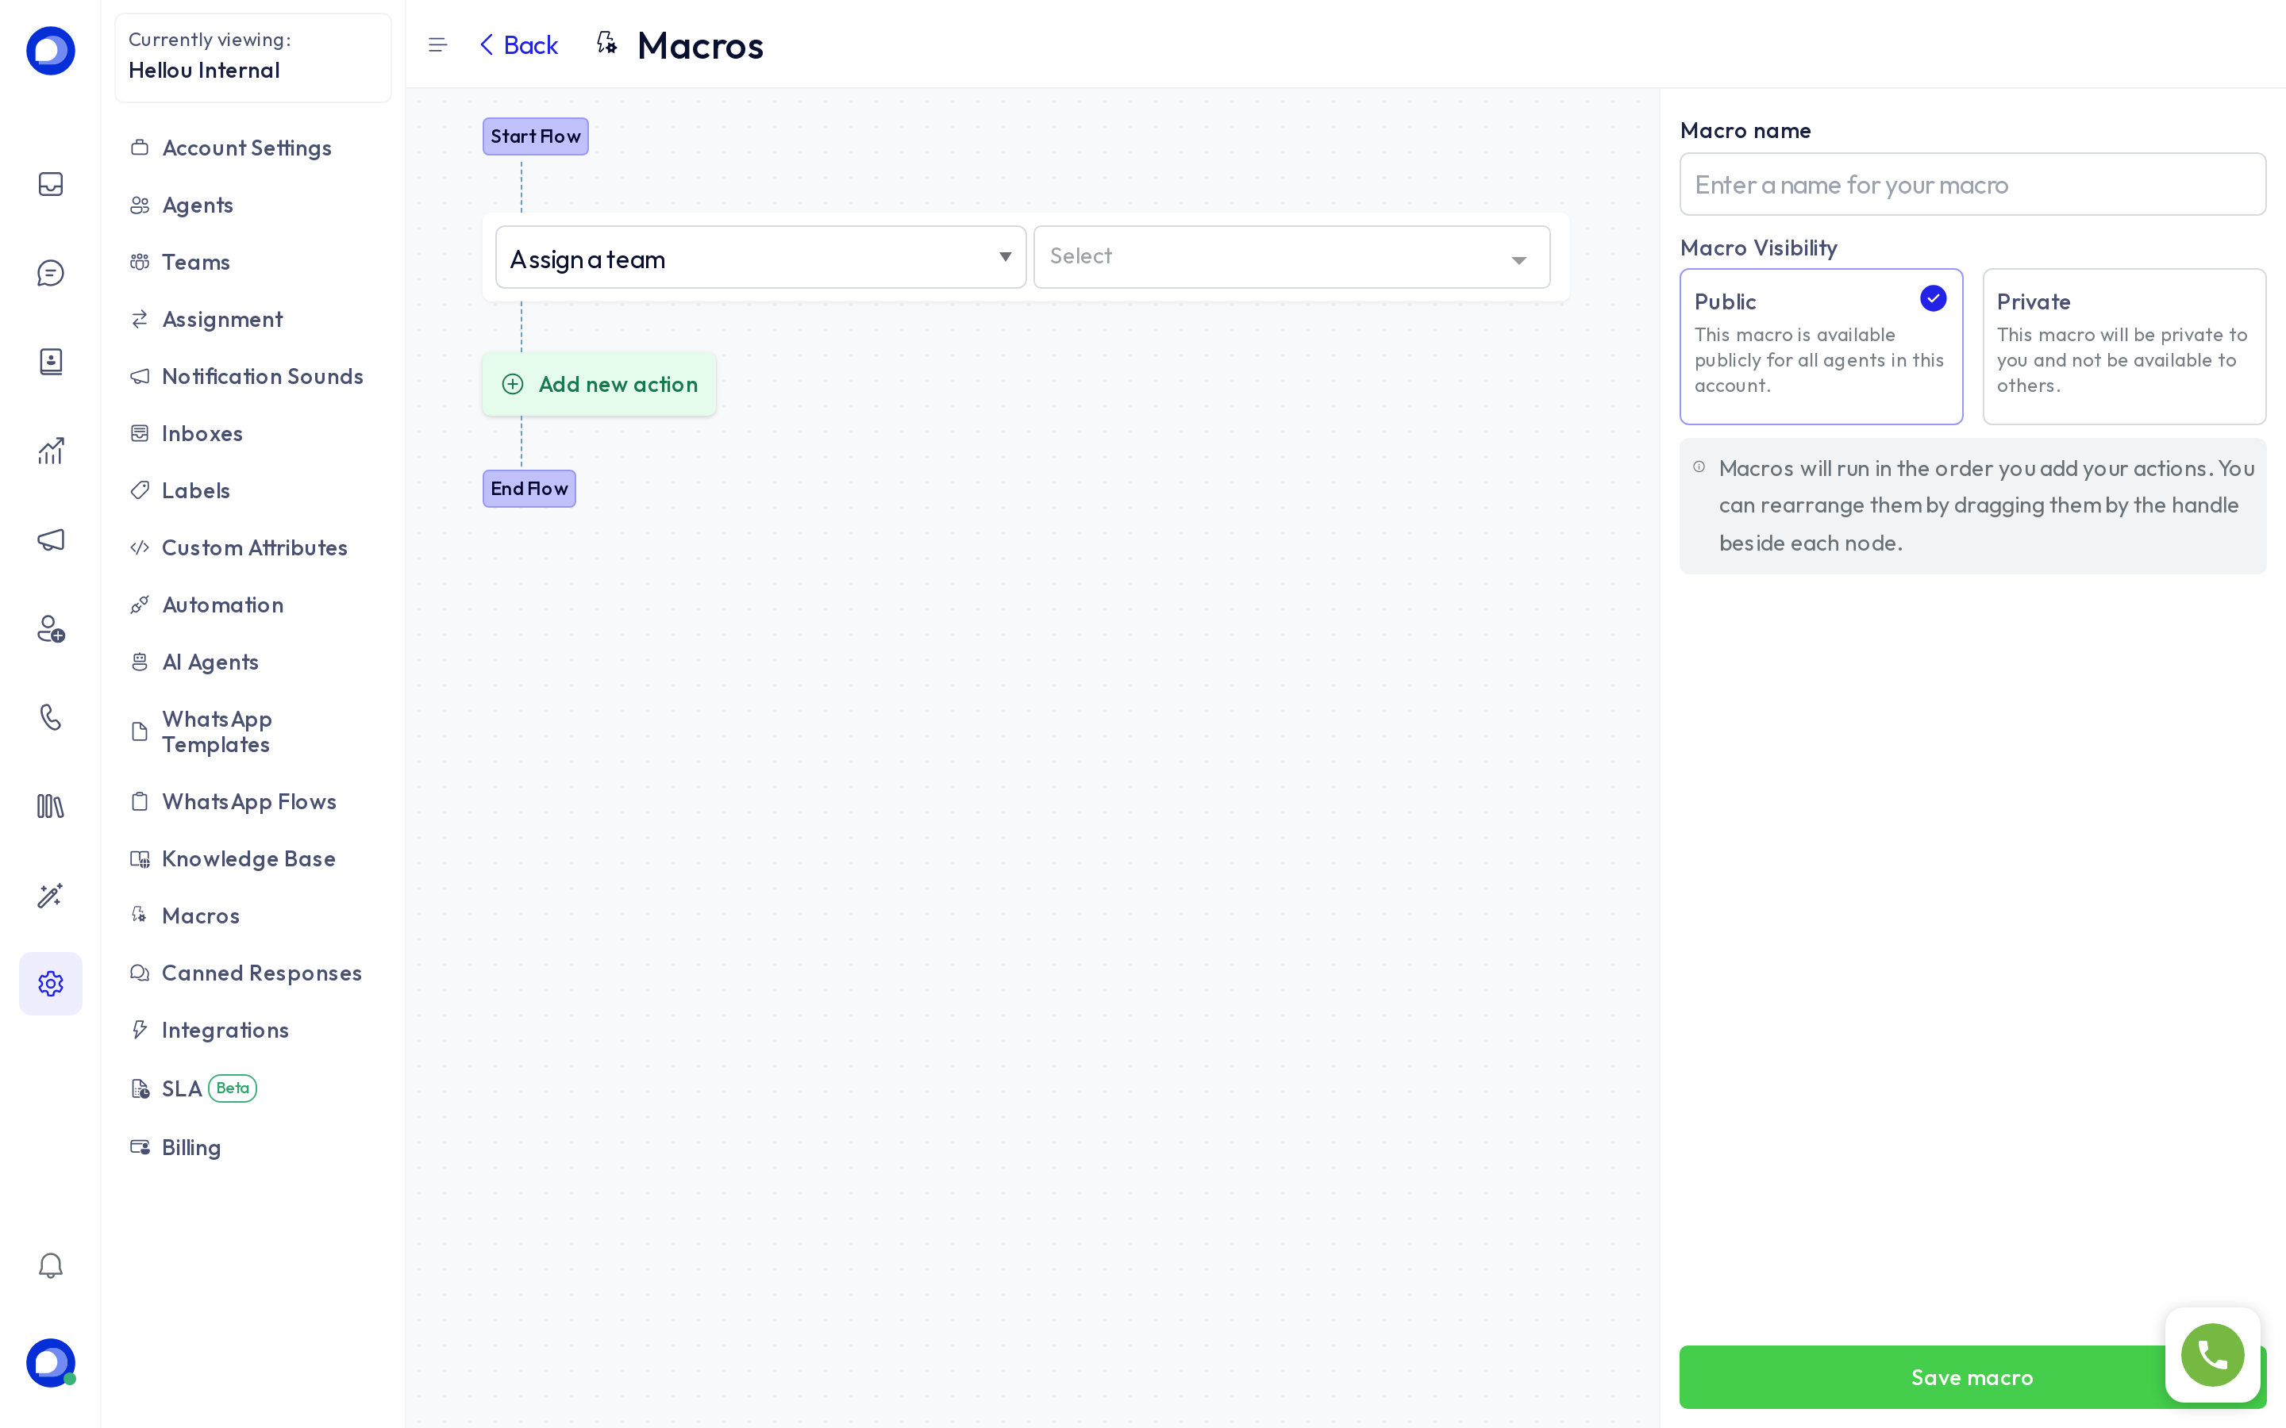Go to Agents settings

pyautogui.click(x=197, y=205)
